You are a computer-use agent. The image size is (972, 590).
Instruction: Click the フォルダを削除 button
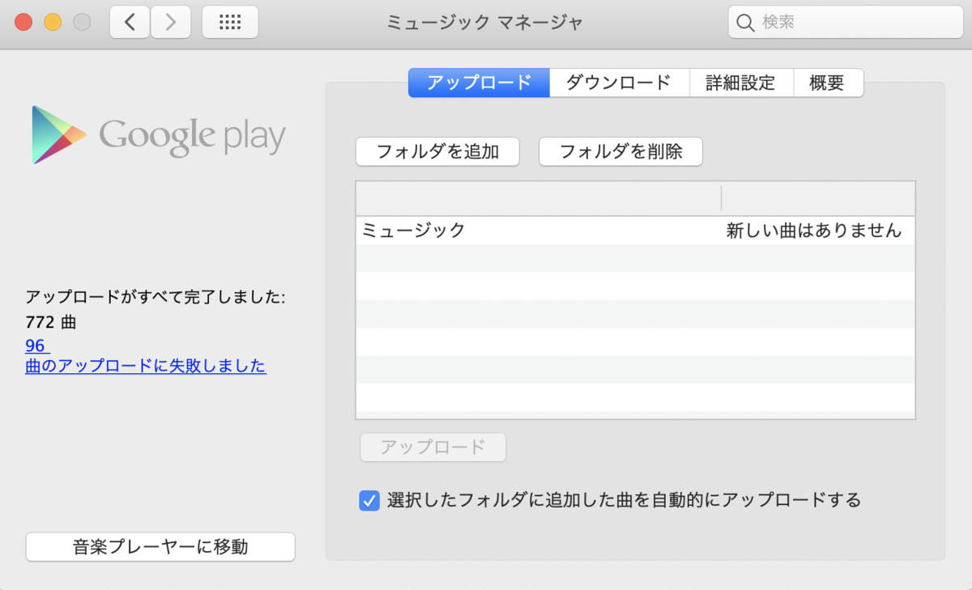pos(620,151)
